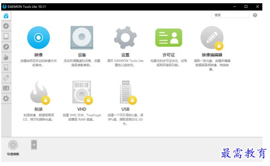Select the License card sidebar icon
Image resolution: width=270 pixels, height=166 pixels.
click(6, 88)
